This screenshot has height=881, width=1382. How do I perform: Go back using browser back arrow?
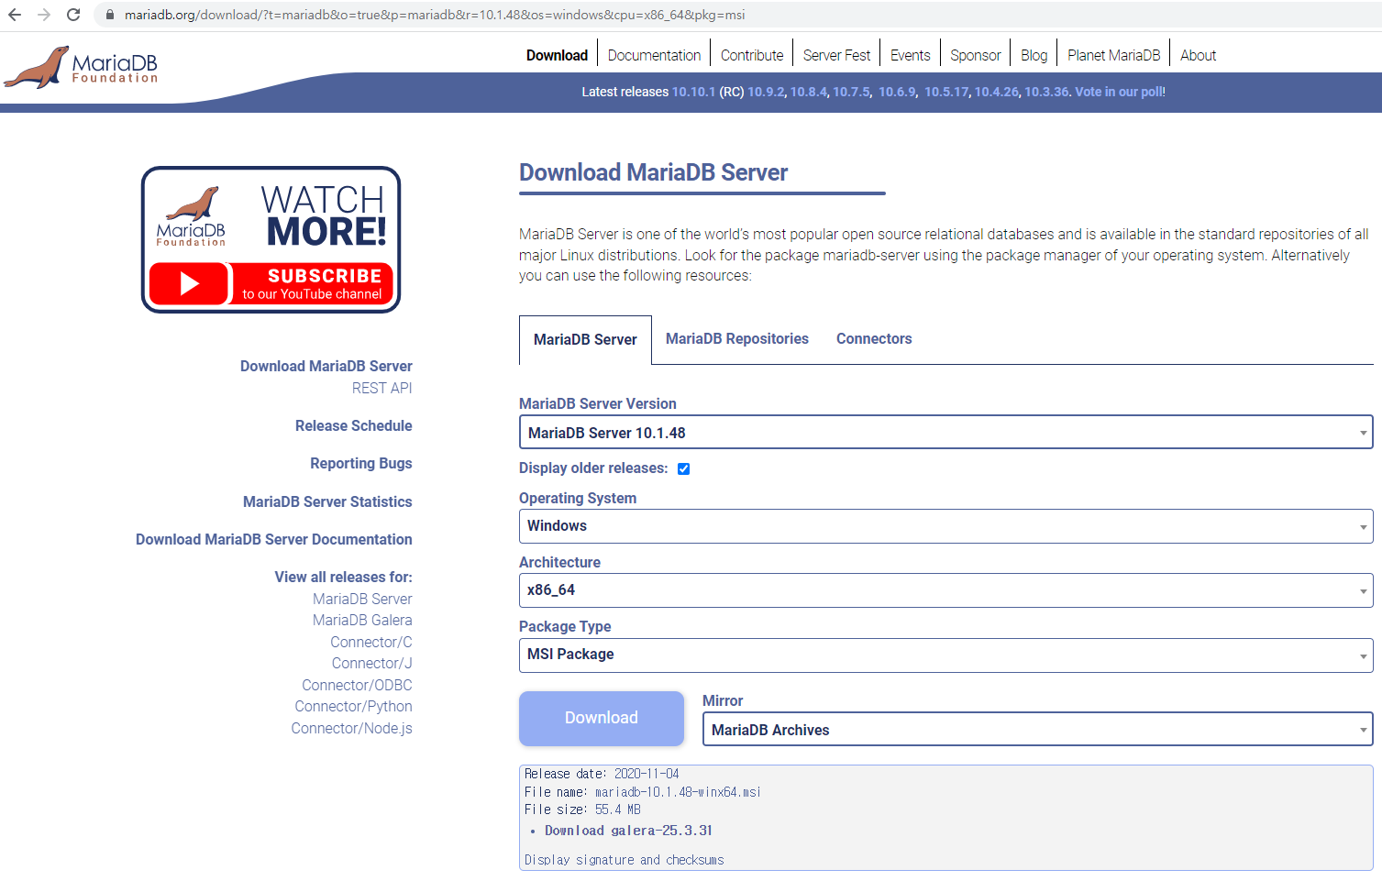point(15,15)
